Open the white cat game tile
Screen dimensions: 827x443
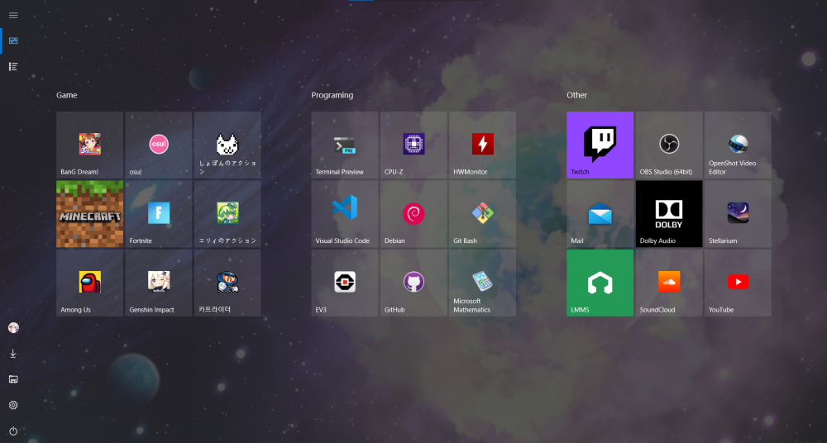coord(227,145)
